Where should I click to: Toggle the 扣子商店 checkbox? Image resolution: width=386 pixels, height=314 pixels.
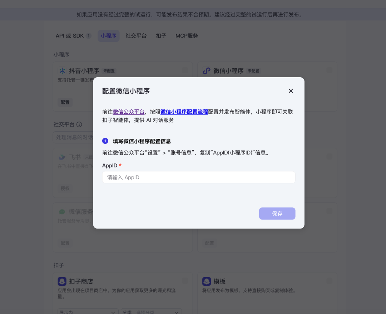click(185, 281)
